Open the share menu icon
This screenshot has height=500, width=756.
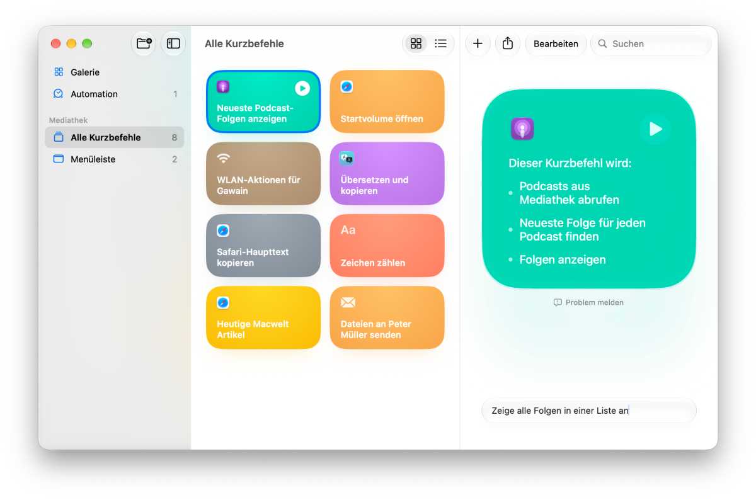point(508,43)
